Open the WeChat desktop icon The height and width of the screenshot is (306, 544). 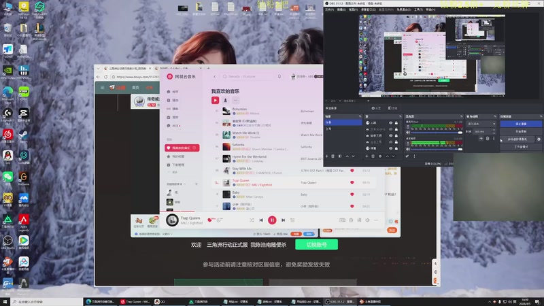[7, 177]
